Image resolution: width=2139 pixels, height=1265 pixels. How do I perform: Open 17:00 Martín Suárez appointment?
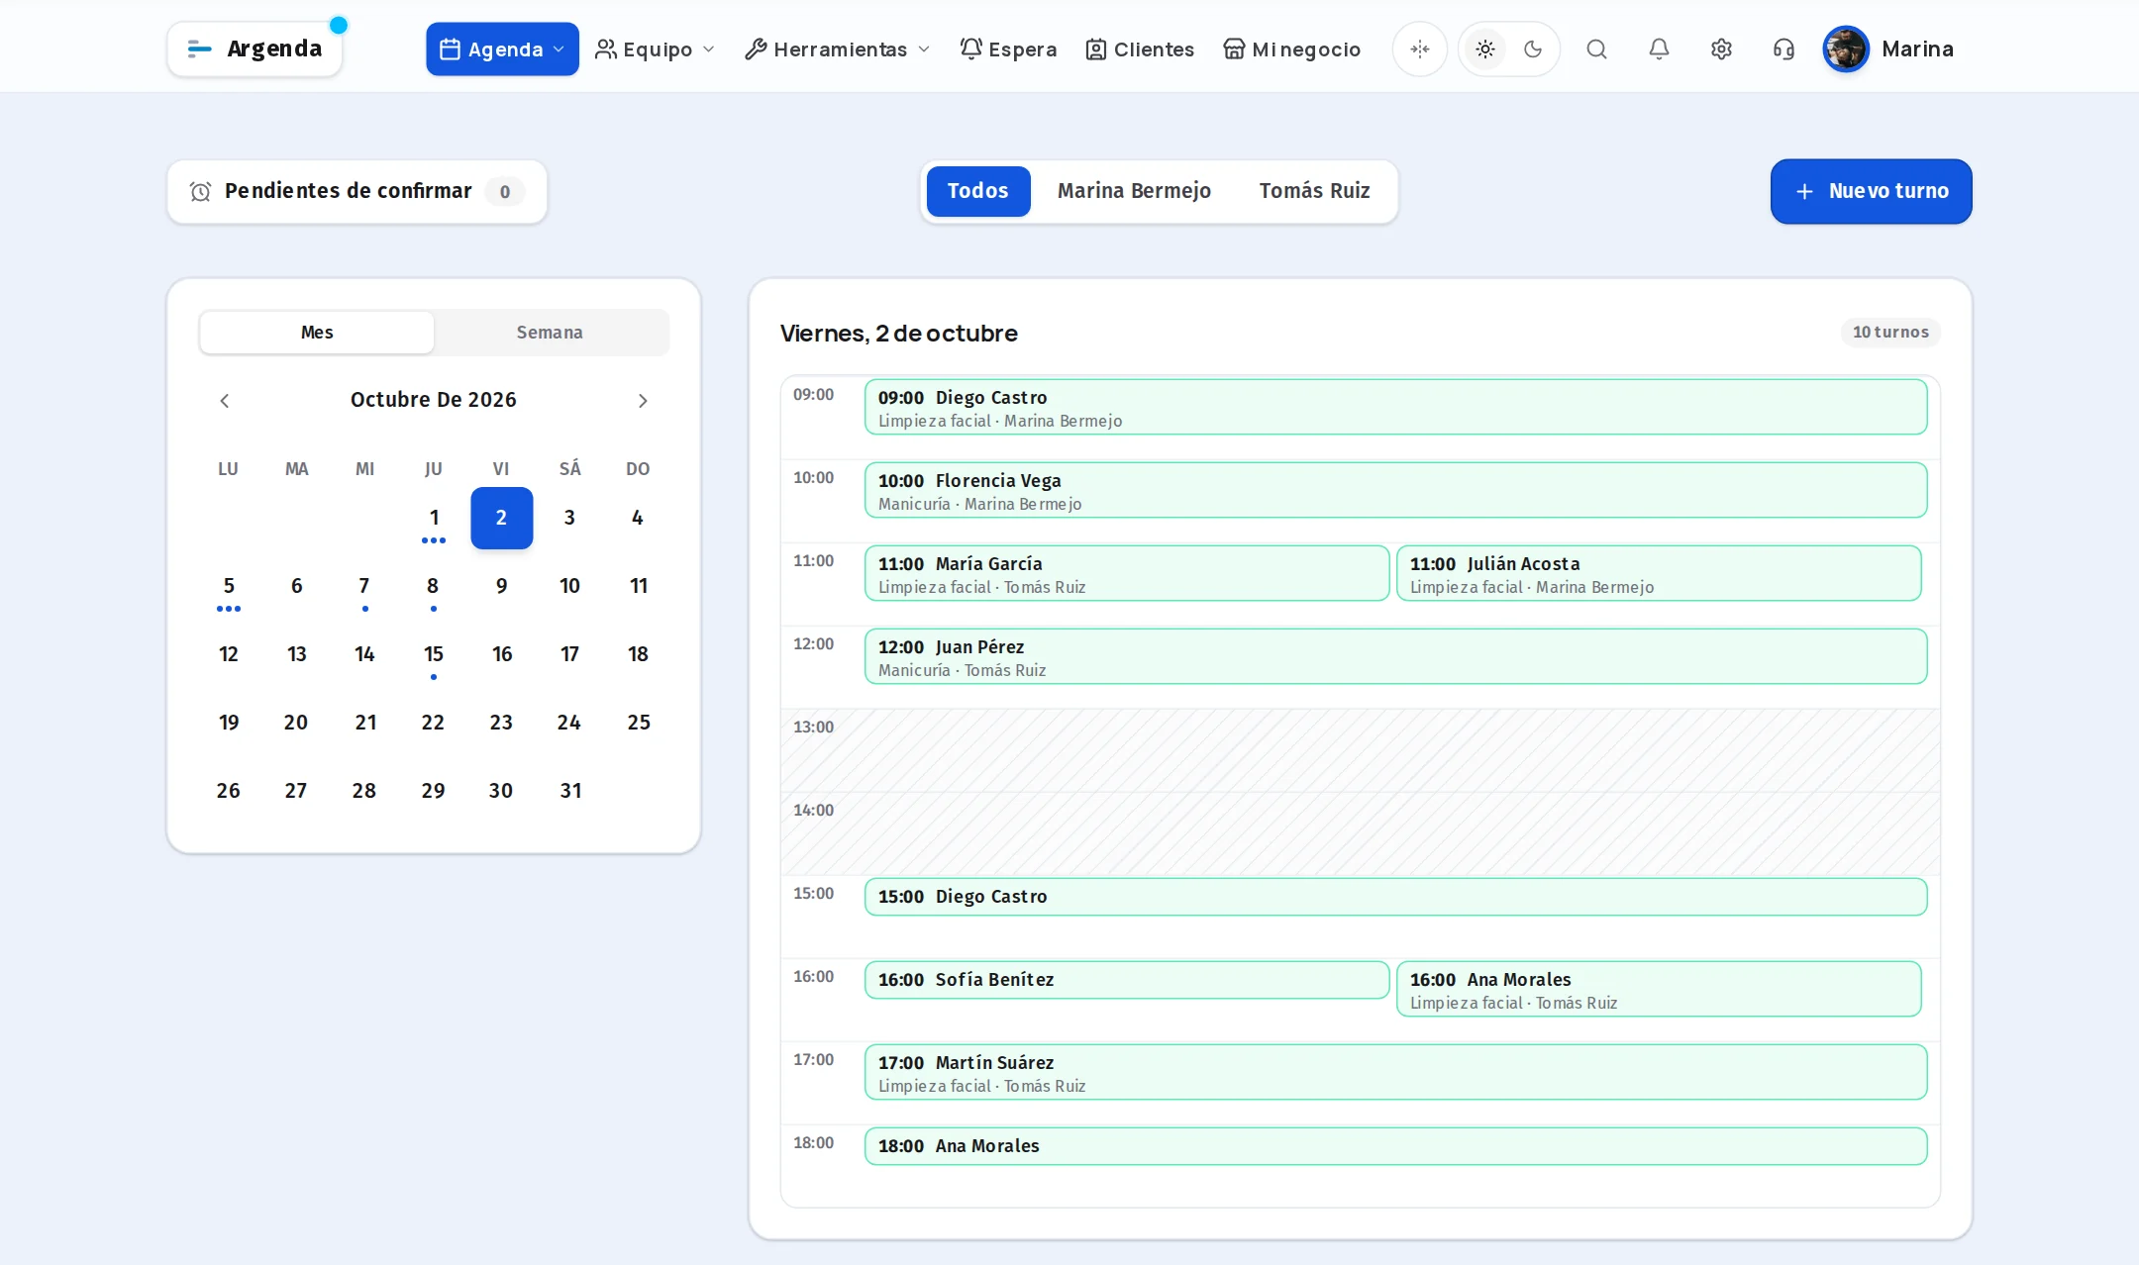tap(1395, 1072)
